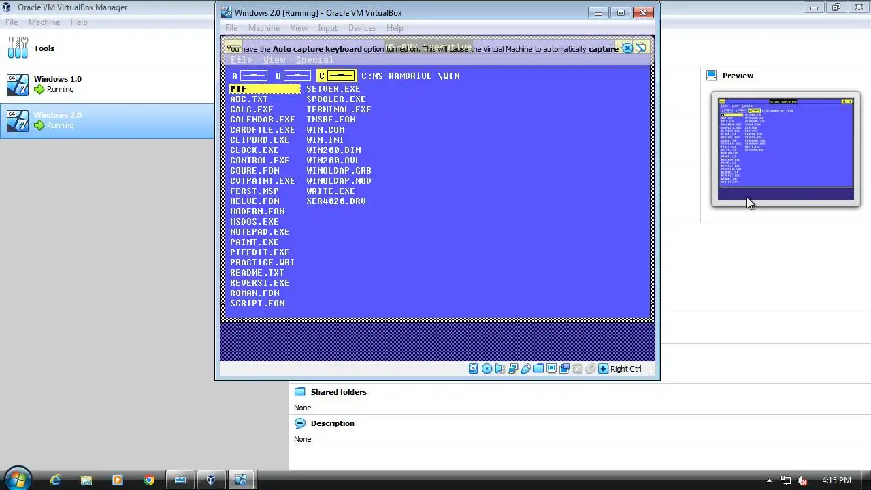Image resolution: width=871 pixels, height=490 pixels.
Task: Click the keyboard capture arrow icon
Action: click(x=603, y=369)
